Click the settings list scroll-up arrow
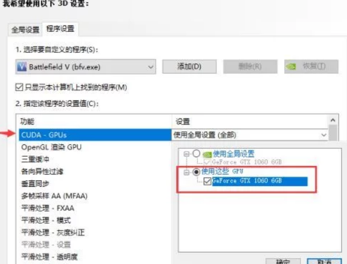347x264 pixels. tap(333, 121)
